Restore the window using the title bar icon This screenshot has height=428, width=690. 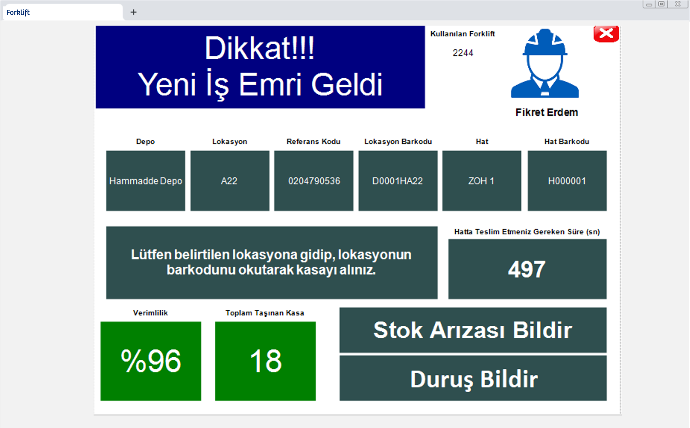tap(661, 4)
